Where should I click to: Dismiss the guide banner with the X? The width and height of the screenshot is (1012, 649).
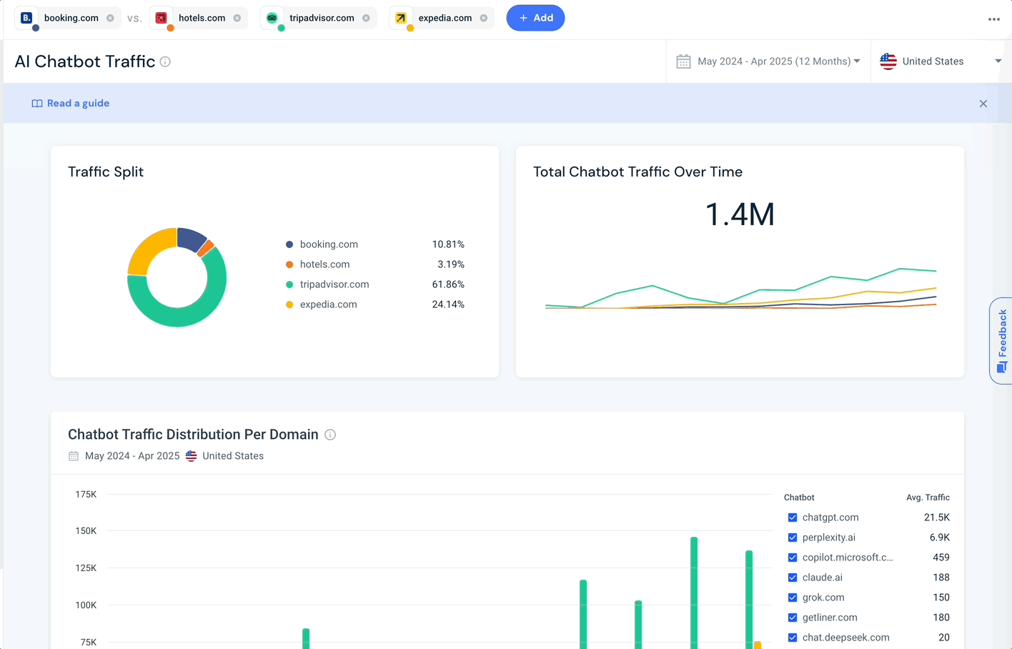coord(983,104)
